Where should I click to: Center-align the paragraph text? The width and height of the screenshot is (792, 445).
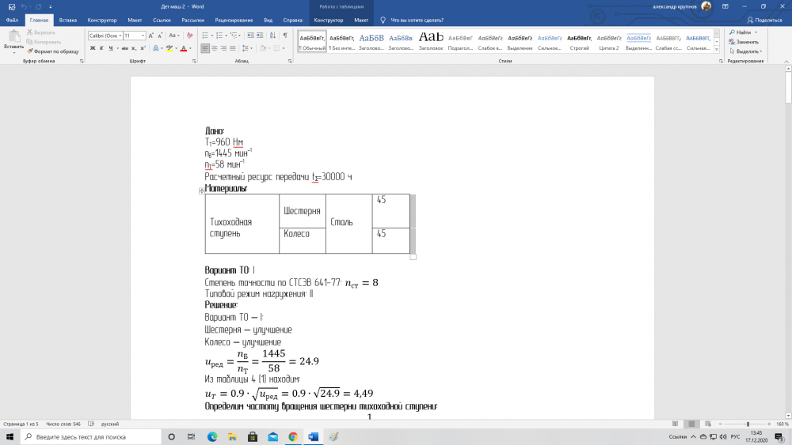point(214,48)
